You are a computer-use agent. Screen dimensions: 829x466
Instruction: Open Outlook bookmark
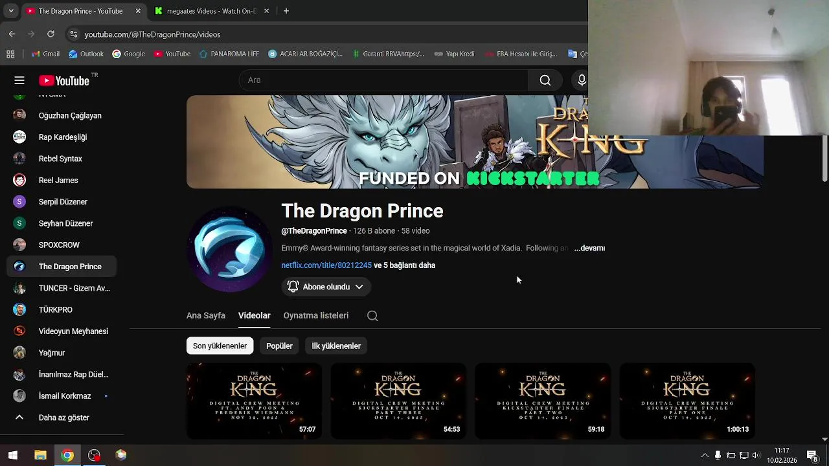tap(86, 54)
